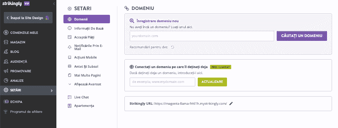Click Înregistrare domeniu nou heading
This screenshot has width=338, height=128.
coord(158,21)
